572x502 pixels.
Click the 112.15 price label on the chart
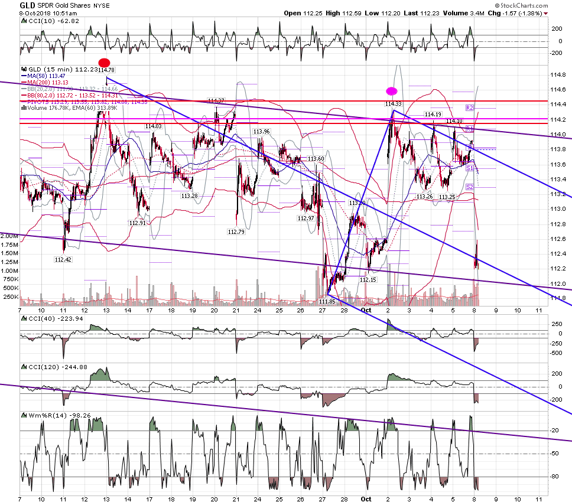(x=368, y=279)
